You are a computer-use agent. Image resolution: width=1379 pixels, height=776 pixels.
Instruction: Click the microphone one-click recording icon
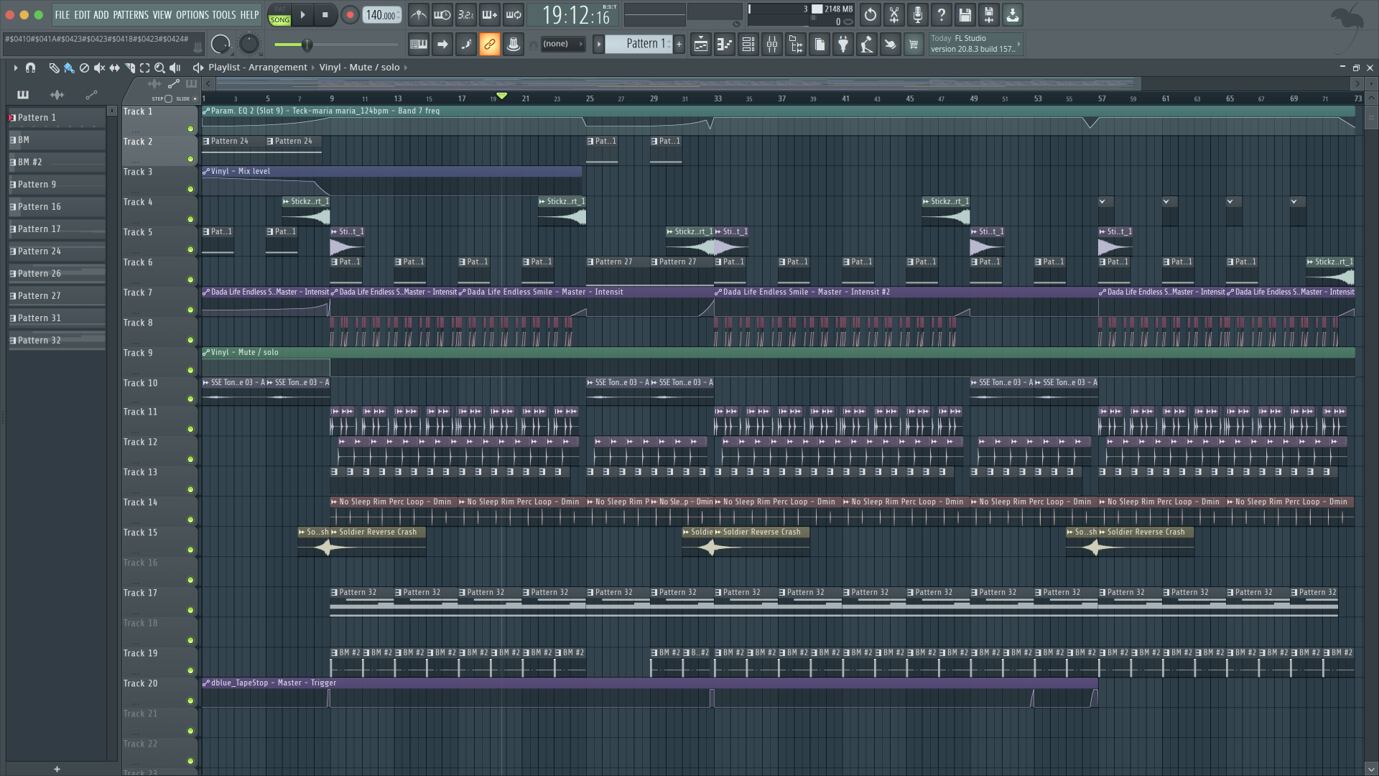[918, 14]
